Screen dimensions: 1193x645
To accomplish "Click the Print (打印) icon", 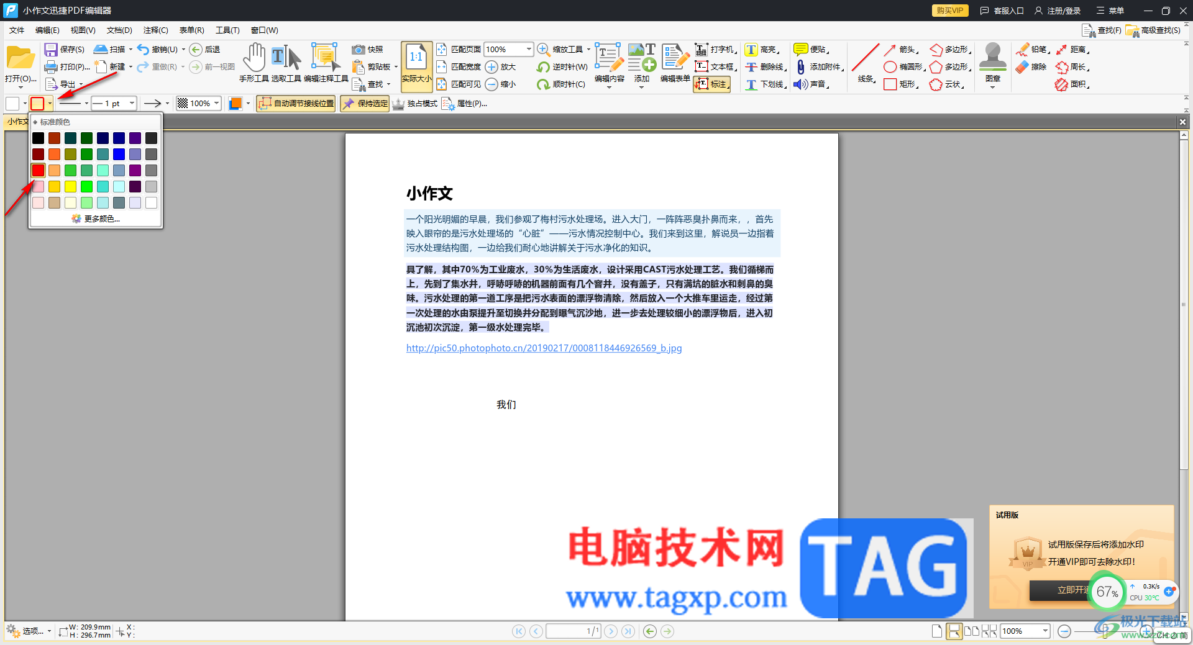I will pos(51,67).
